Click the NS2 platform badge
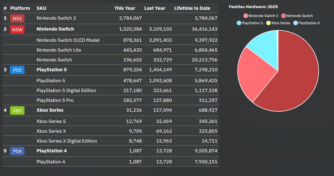 (17, 18)
